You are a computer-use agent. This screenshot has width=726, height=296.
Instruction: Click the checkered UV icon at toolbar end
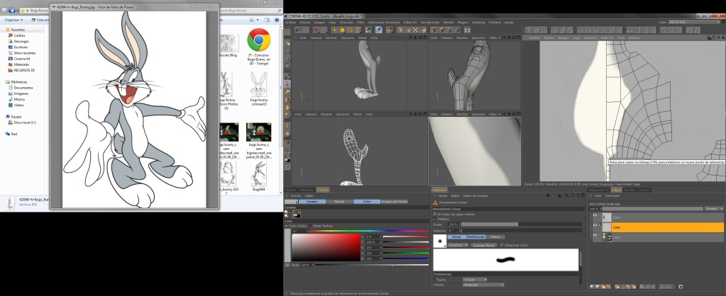(467, 30)
